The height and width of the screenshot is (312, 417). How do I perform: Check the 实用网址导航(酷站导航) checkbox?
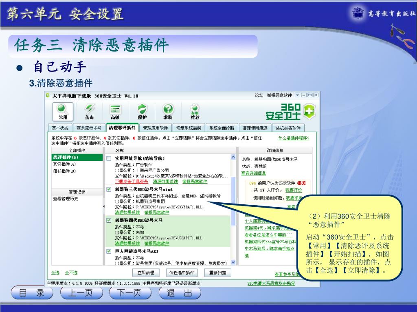[109, 158]
